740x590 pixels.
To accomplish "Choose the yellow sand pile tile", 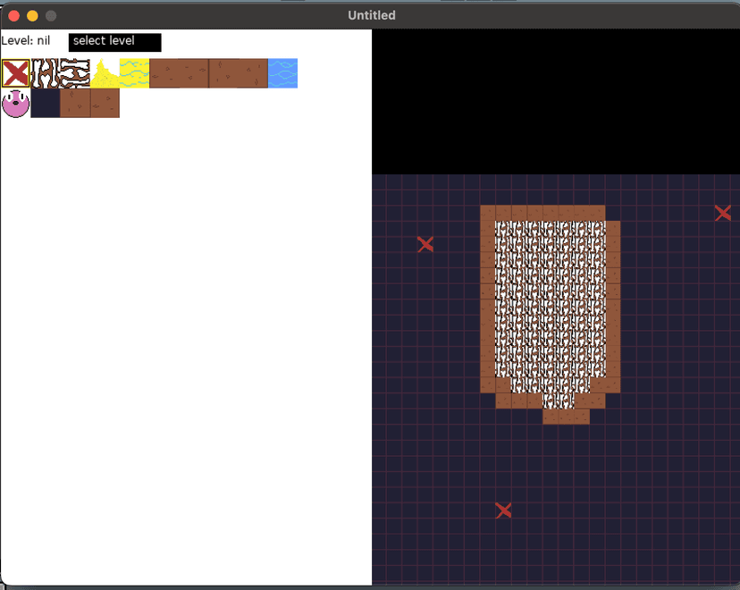I will tap(105, 73).
